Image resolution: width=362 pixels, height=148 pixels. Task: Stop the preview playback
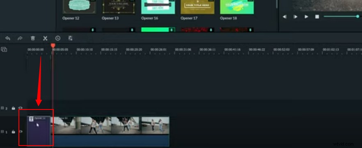click(317, 16)
